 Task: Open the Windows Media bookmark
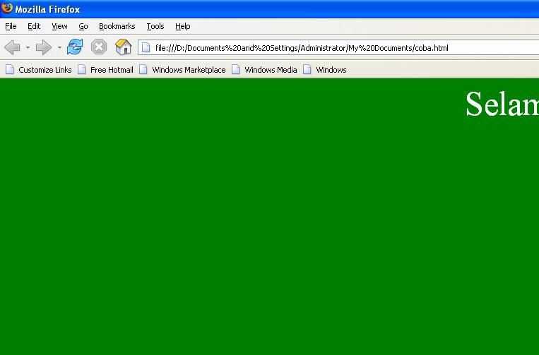[264, 70]
